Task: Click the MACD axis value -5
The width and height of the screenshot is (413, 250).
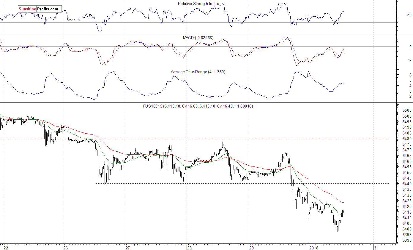Action: point(410,59)
